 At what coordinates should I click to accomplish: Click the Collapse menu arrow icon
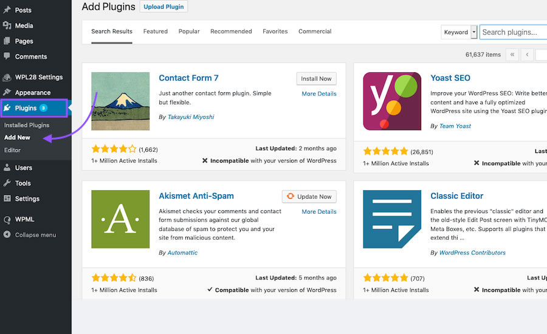click(x=7, y=234)
